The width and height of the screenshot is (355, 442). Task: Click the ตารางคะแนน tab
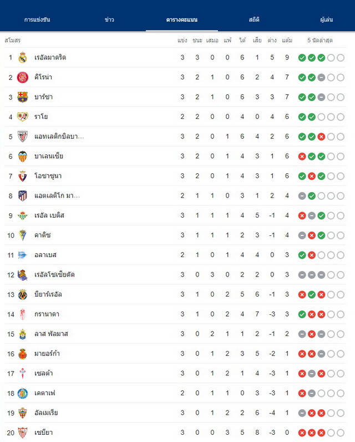(x=182, y=19)
